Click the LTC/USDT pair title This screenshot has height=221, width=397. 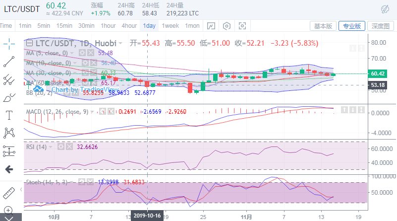click(22, 9)
